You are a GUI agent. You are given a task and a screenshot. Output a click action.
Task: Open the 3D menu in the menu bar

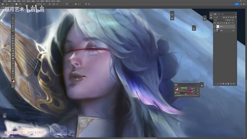pyautogui.click(x=38, y=1)
